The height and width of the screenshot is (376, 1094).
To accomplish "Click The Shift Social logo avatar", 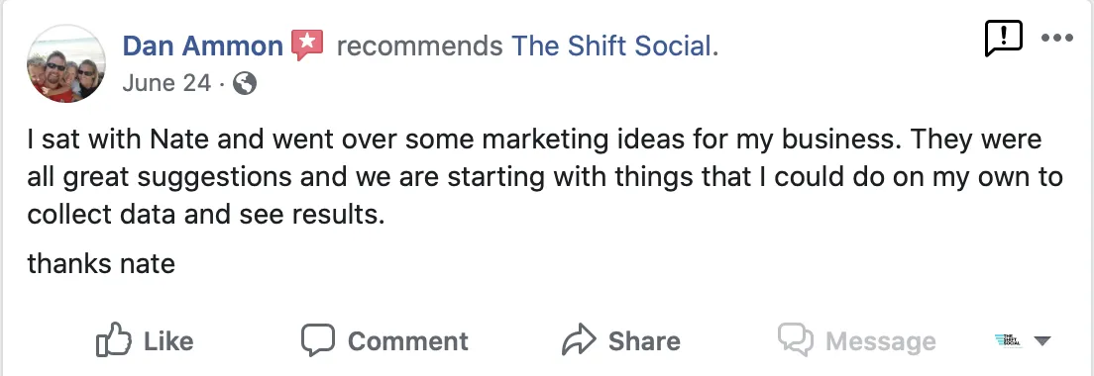I will [x=1006, y=340].
